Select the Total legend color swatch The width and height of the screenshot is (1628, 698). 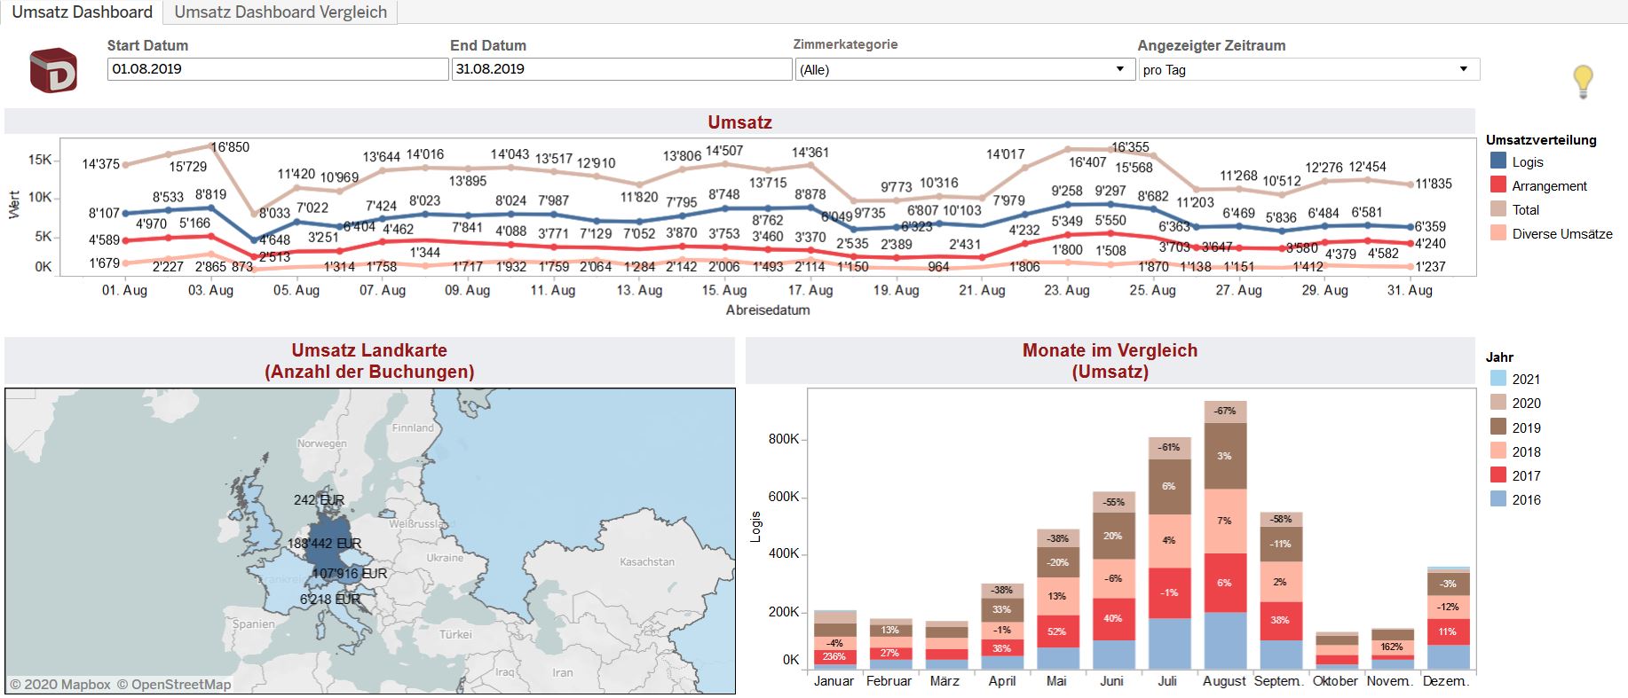(1498, 208)
